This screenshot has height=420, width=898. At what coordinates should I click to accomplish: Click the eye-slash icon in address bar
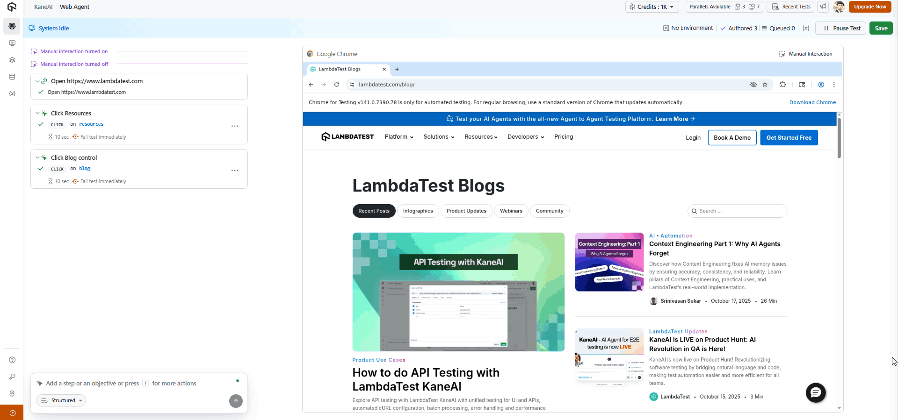click(x=753, y=85)
